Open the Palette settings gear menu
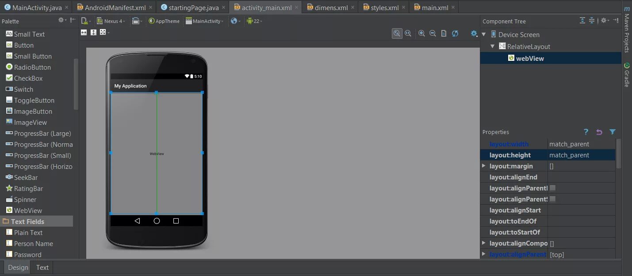 62,20
